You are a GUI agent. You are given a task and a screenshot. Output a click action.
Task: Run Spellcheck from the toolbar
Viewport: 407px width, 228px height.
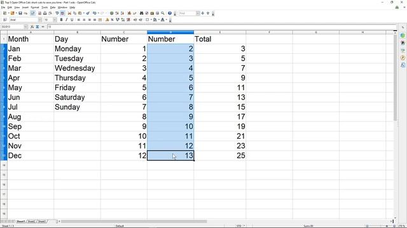click(x=57, y=13)
